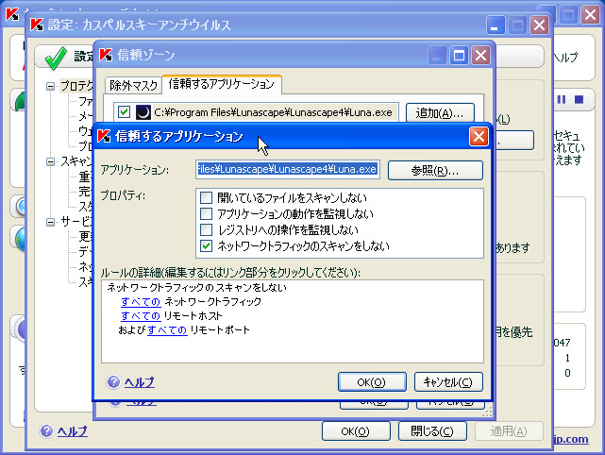Check アプリケーションの動作を監視しない option

[207, 214]
